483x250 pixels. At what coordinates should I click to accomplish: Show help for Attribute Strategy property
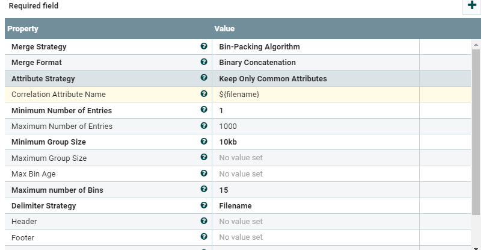click(x=204, y=78)
